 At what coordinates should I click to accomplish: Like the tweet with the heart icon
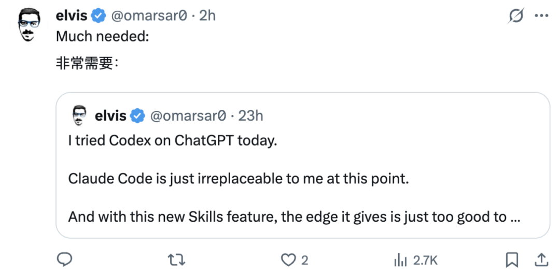(288, 259)
